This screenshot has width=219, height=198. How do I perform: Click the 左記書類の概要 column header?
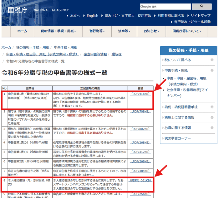(90, 88)
